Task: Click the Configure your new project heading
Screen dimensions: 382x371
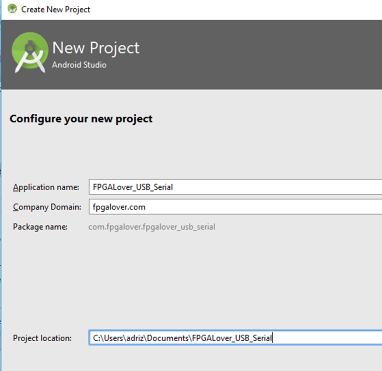Action: point(81,119)
